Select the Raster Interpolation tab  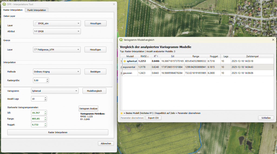(x=13, y=10)
